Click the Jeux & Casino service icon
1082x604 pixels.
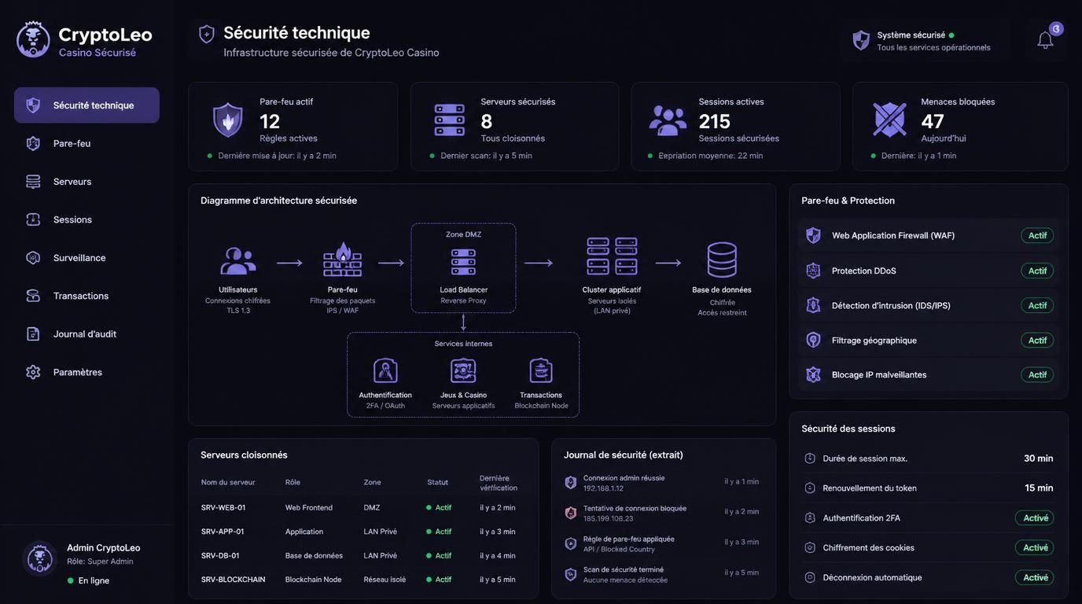tap(463, 370)
